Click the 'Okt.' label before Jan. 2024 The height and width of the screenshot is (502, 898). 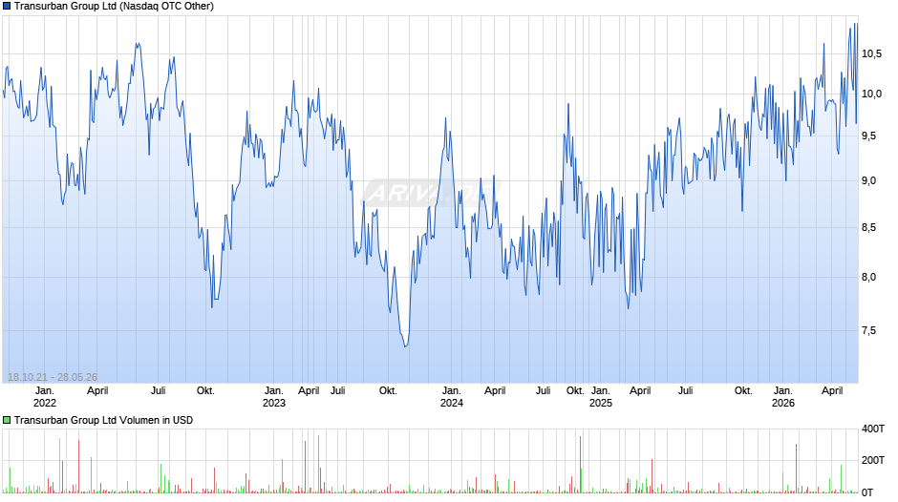click(x=388, y=391)
